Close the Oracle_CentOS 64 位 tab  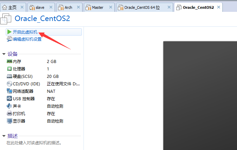(x=169, y=7)
